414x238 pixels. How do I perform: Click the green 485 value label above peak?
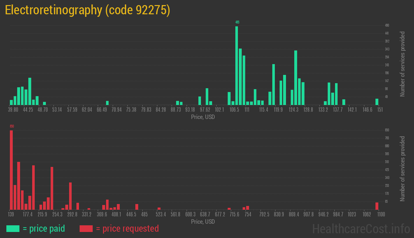coord(237,22)
